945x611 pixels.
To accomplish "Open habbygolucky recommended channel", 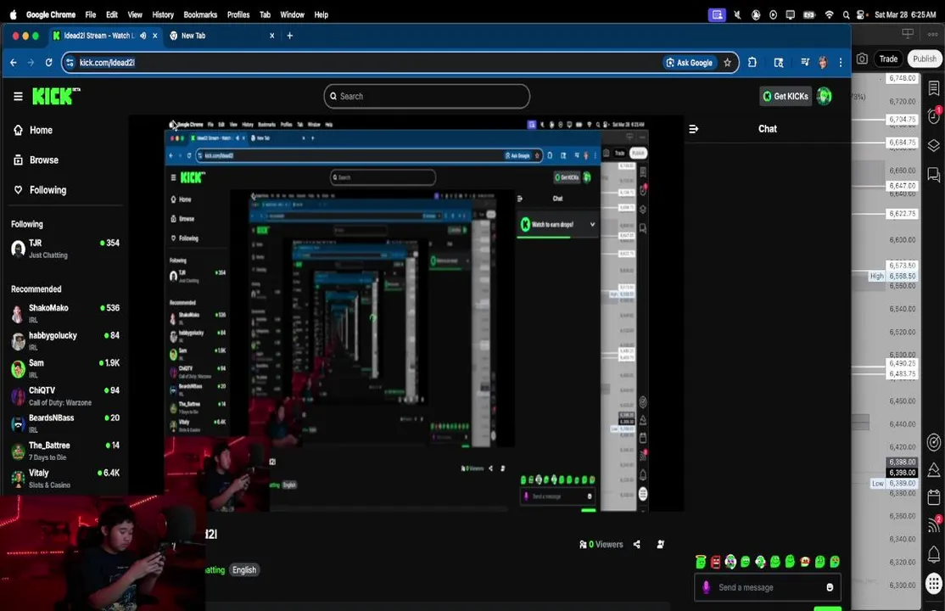I will click(65, 341).
